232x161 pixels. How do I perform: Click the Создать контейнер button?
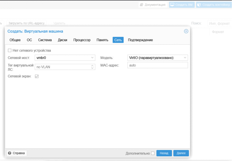pos(213,5)
